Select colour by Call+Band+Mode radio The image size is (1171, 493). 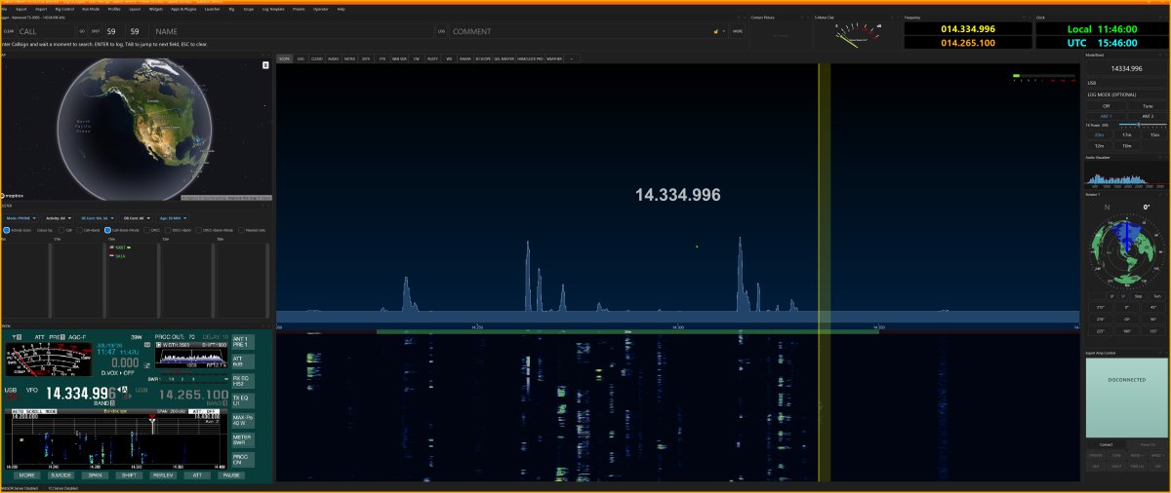(107, 230)
